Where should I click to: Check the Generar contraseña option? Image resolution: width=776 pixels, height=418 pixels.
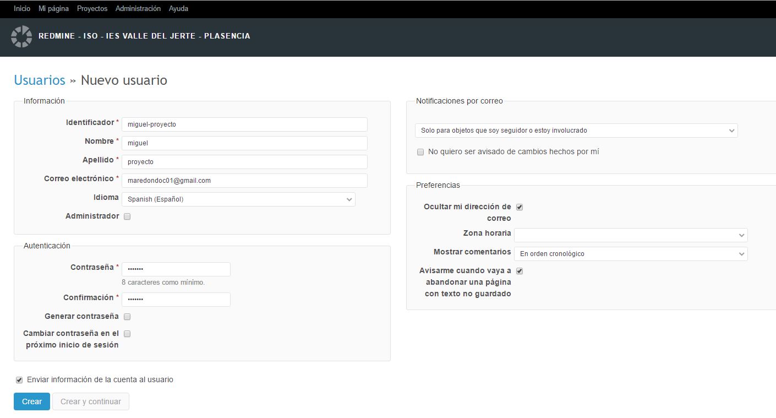pyautogui.click(x=127, y=317)
